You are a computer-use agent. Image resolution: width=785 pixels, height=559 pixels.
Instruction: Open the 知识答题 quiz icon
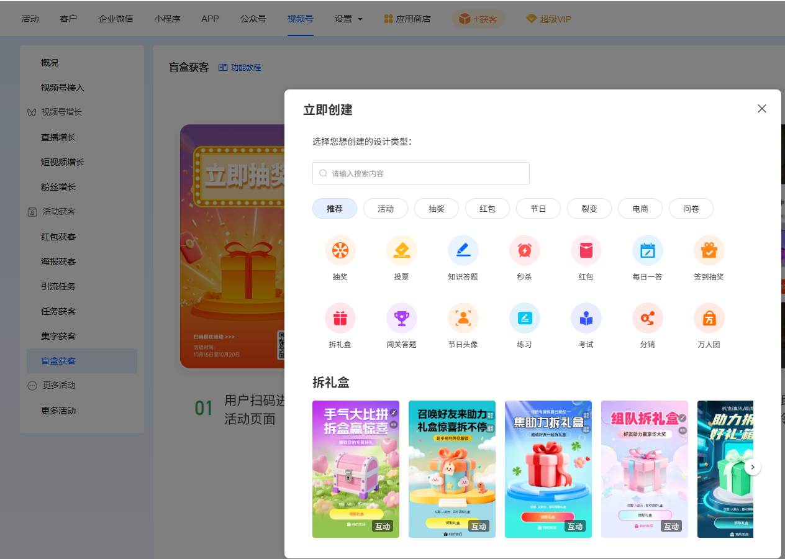[x=463, y=251]
